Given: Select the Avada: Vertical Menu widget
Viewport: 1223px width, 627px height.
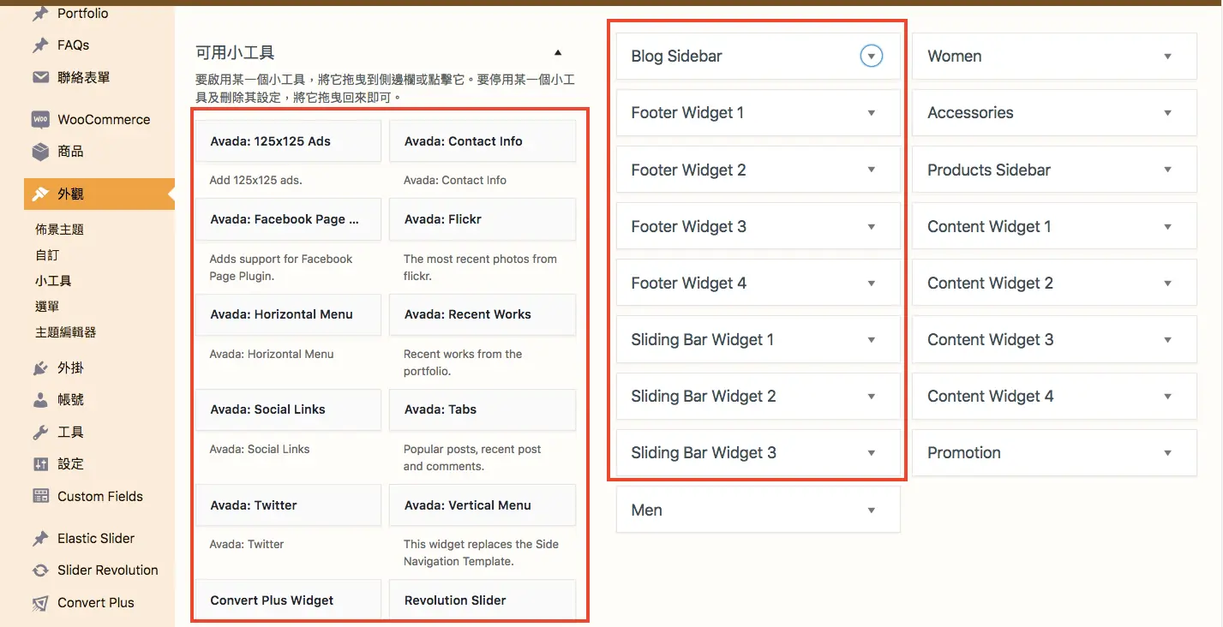Looking at the screenshot, I should [483, 505].
